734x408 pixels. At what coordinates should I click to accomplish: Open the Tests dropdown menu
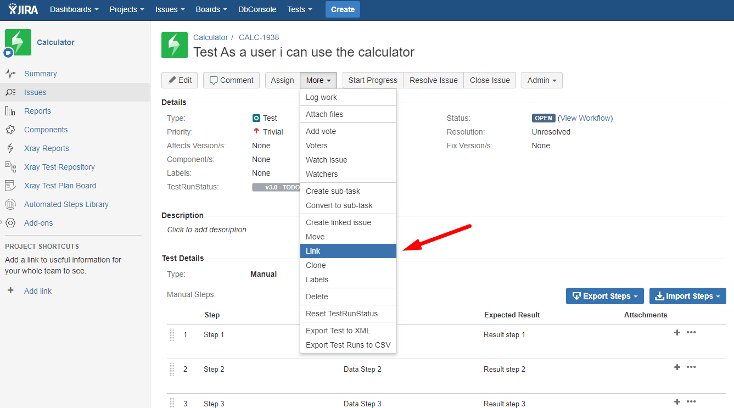pos(300,9)
